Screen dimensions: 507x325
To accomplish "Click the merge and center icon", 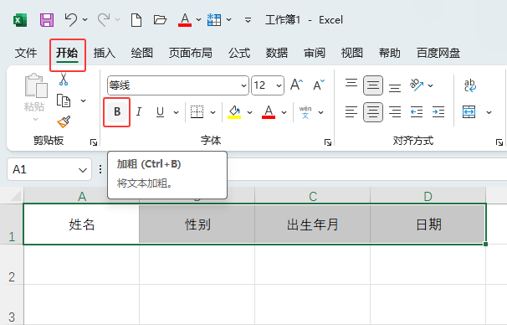I will (x=469, y=112).
